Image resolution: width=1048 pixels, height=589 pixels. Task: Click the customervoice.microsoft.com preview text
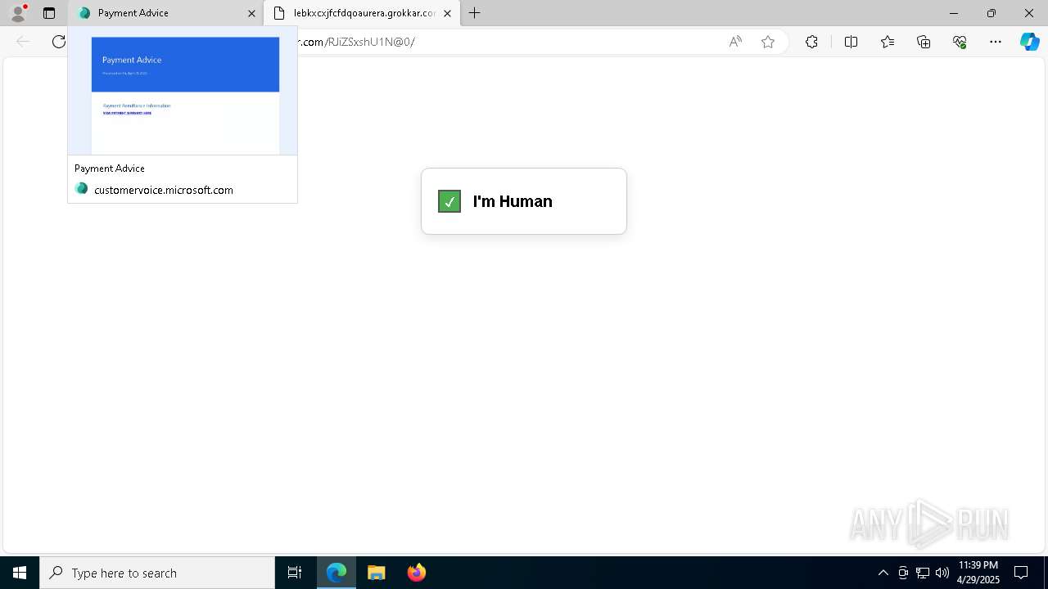click(x=164, y=190)
